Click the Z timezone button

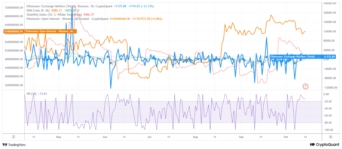(x=13, y=137)
